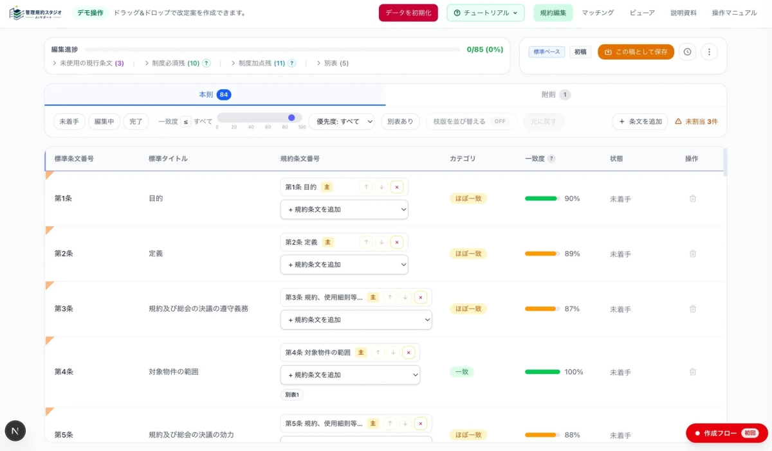Click この稿として保存 button
This screenshot has height=451, width=772.
(636, 52)
